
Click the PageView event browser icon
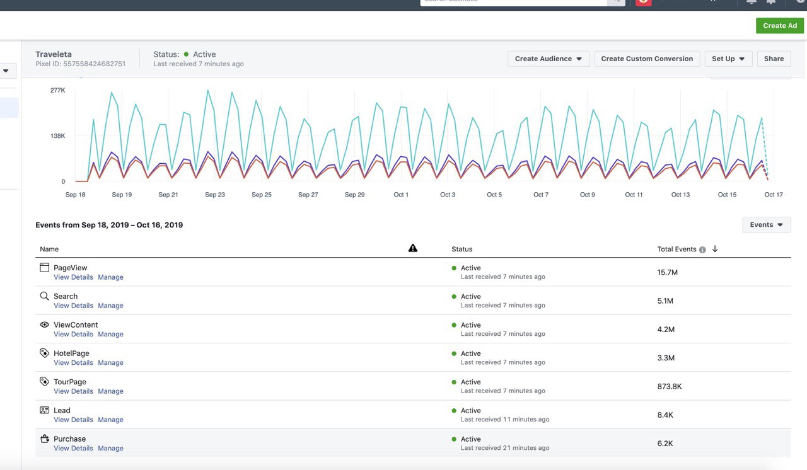44,268
